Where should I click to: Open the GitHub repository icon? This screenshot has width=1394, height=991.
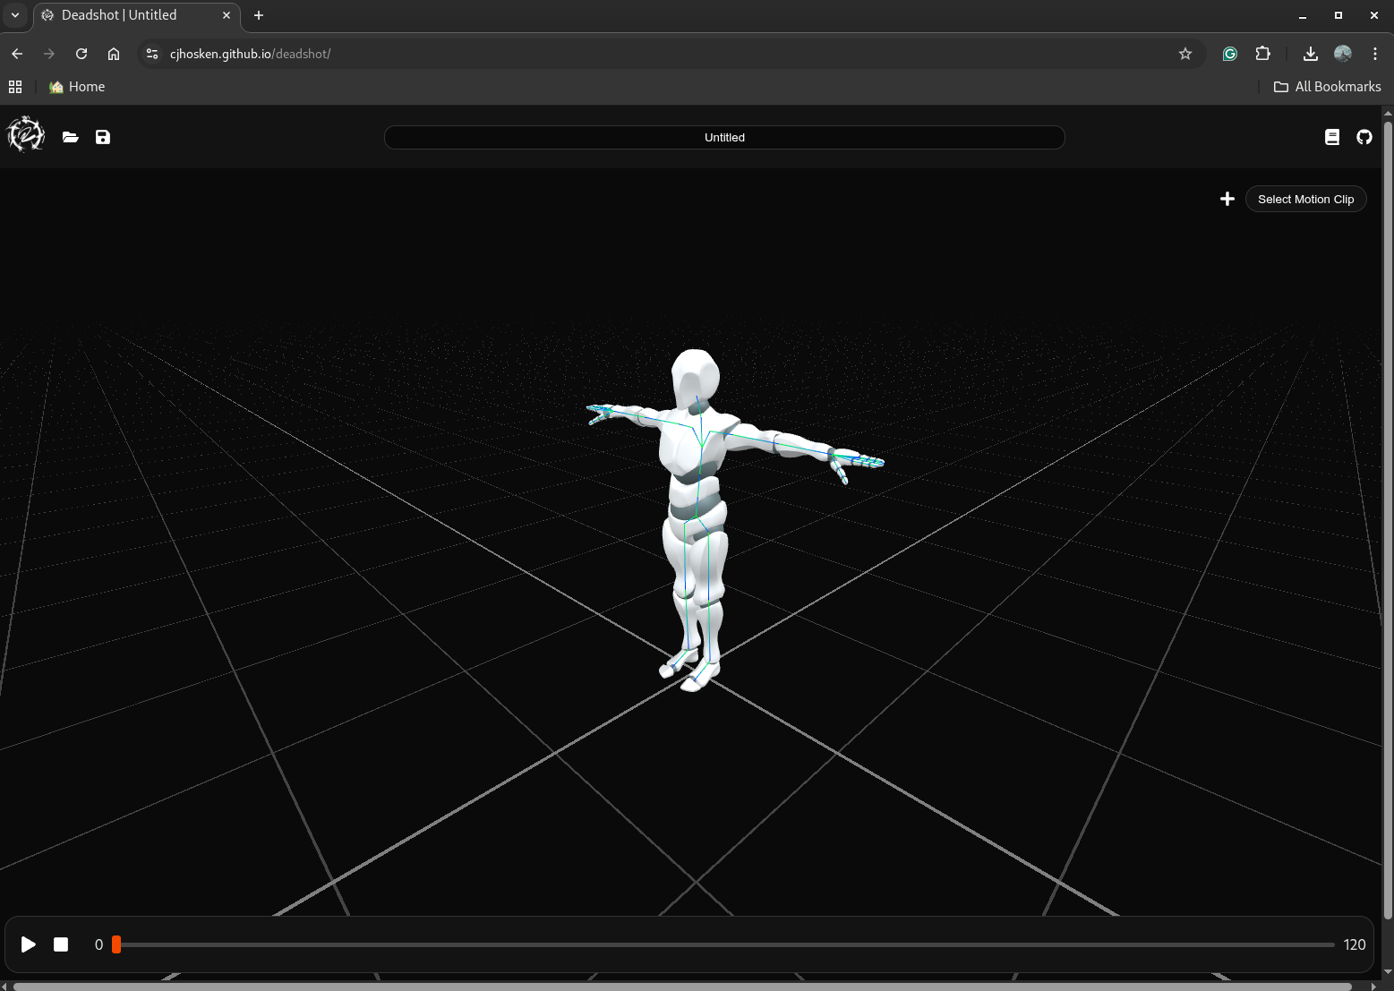pos(1364,137)
